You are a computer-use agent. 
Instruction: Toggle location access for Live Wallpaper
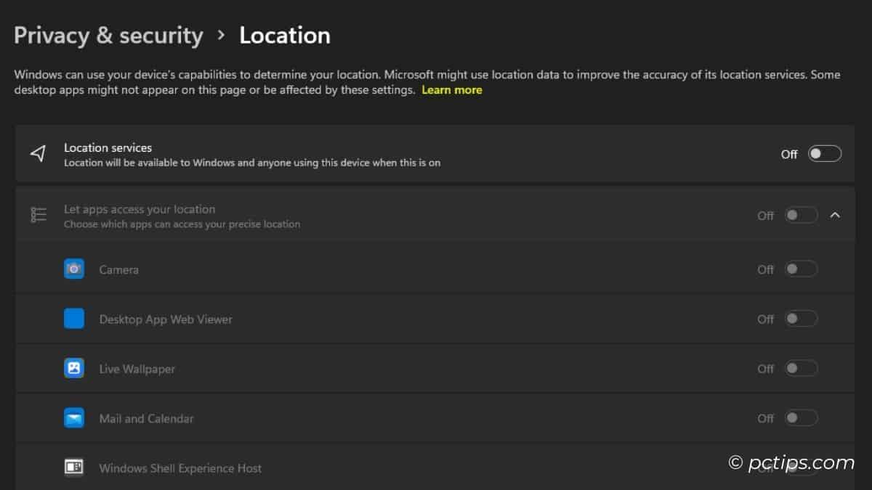[x=801, y=369]
